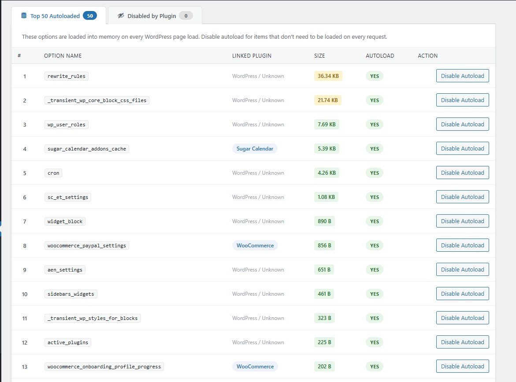
Task: Disable autoload for rewrite_rules
Action: (462, 76)
